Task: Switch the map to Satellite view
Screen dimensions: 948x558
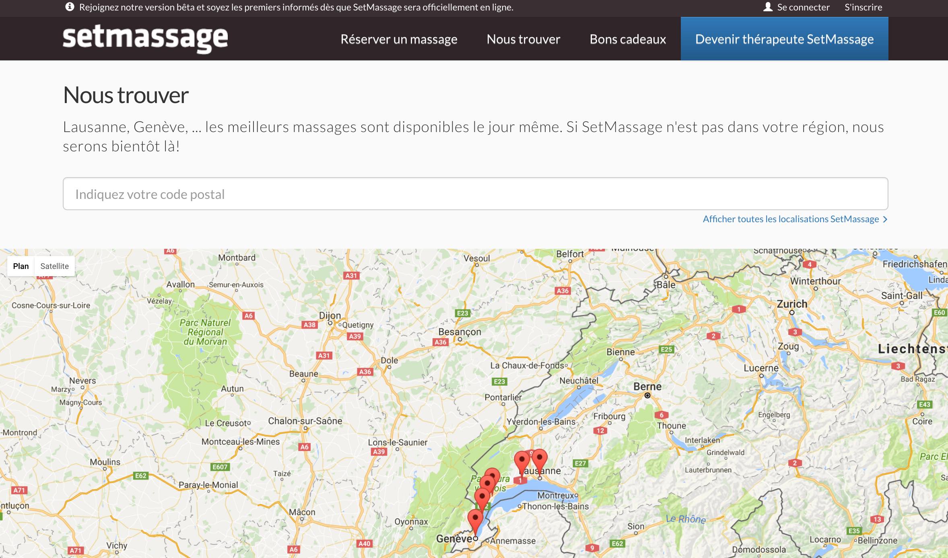Action: point(54,266)
